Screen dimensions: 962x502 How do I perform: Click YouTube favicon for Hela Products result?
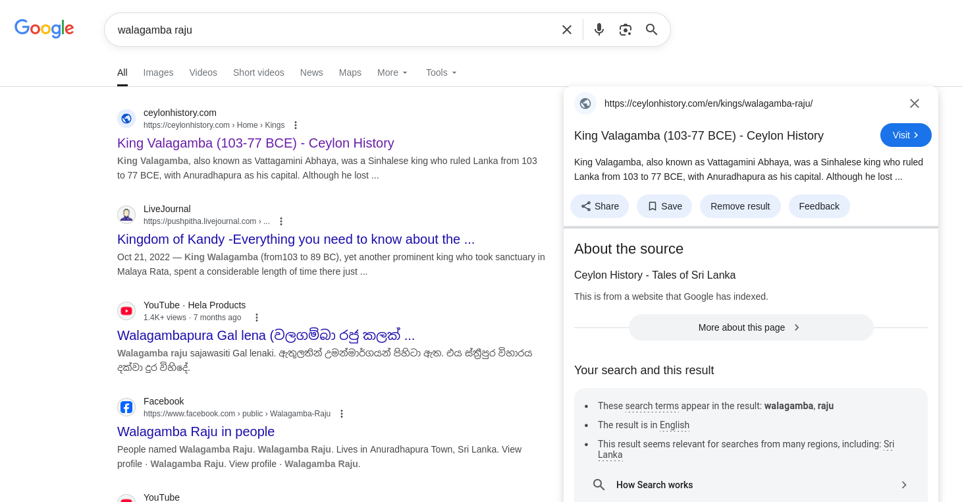(x=126, y=311)
